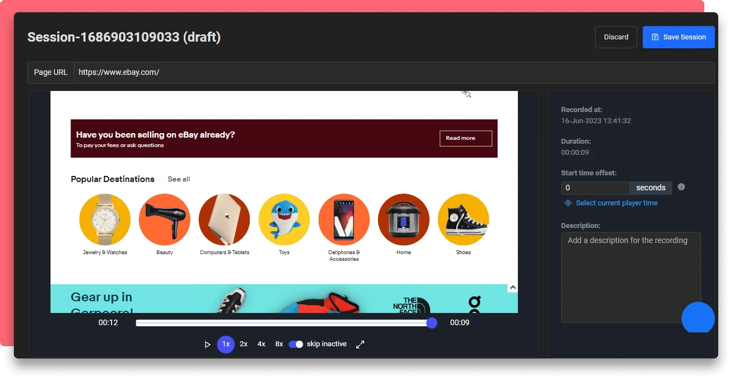Click the recorded date 16-Jun-2023 13:41:32
Screen dimensions: 731x379
coord(596,121)
